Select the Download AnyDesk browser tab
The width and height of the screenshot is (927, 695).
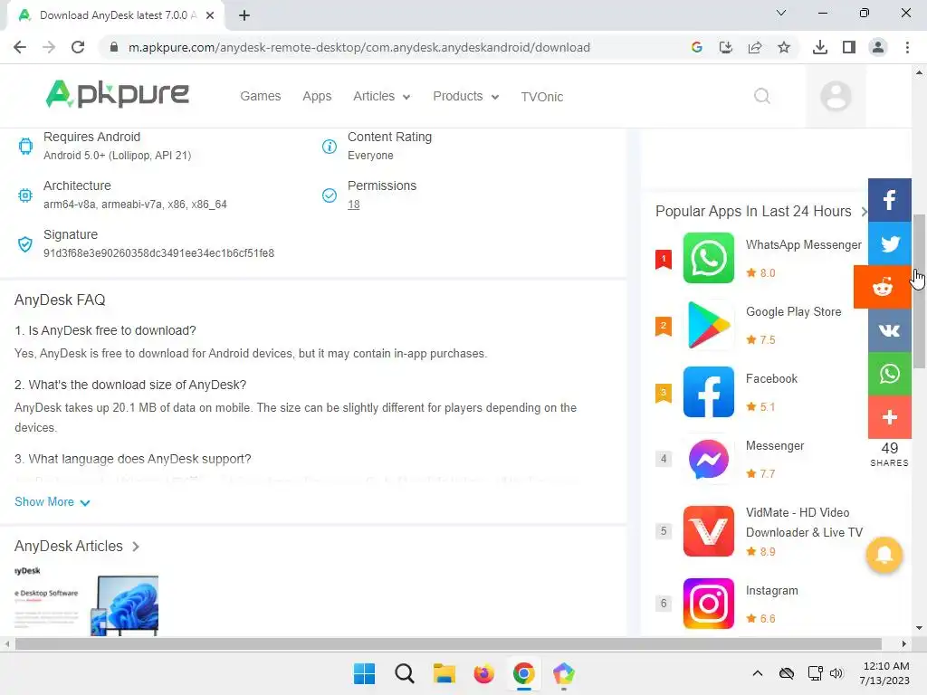tap(115, 15)
